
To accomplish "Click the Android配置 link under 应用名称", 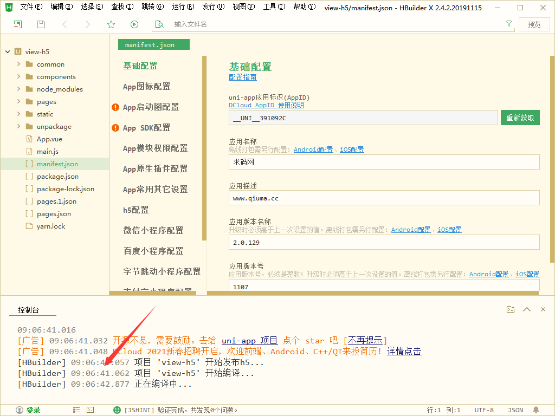I will (313, 149).
